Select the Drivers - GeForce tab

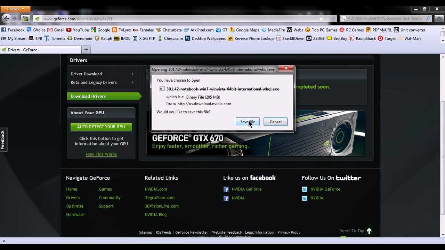coord(40,50)
